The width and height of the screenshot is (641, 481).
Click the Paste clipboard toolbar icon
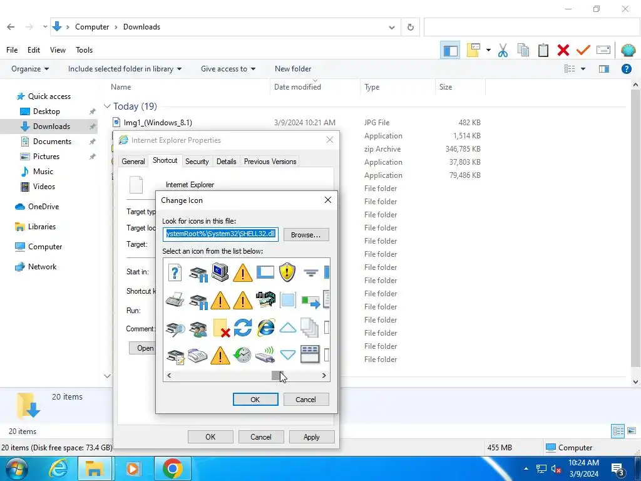pos(543,50)
